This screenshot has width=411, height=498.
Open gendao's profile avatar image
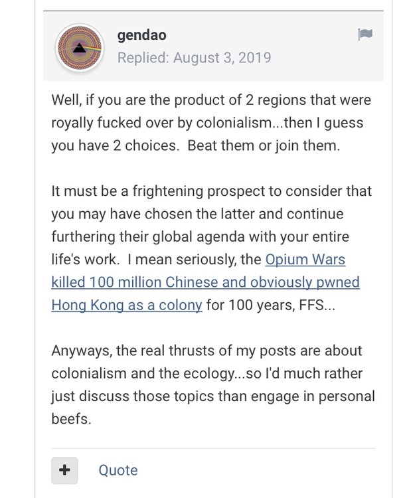coord(79,46)
